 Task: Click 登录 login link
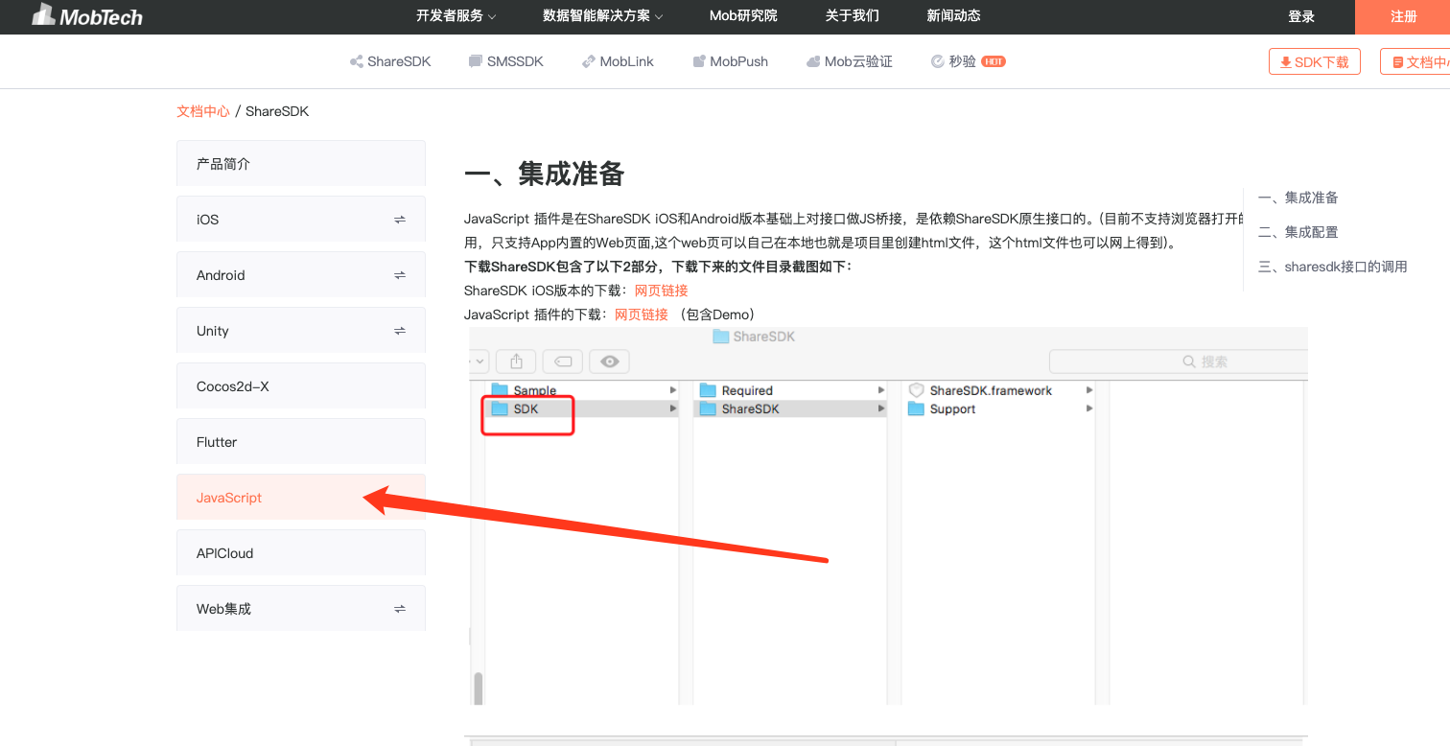[x=1301, y=16]
